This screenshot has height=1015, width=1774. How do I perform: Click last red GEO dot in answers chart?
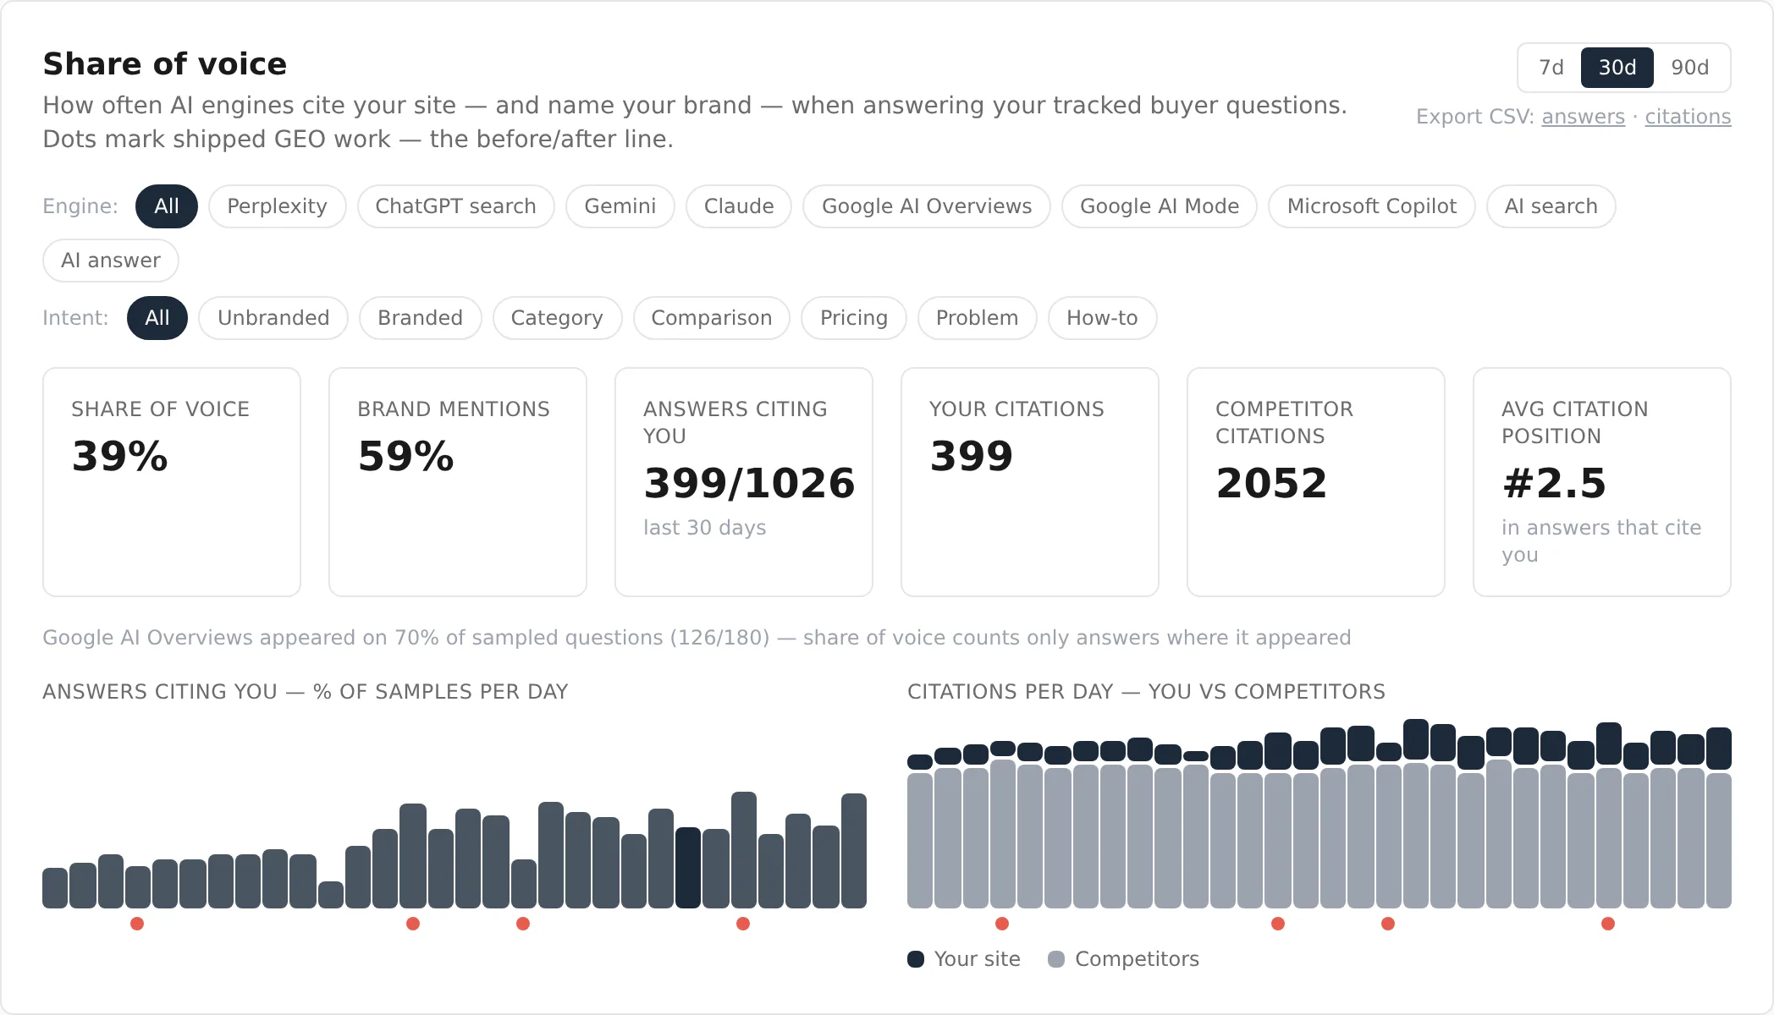coord(743,924)
